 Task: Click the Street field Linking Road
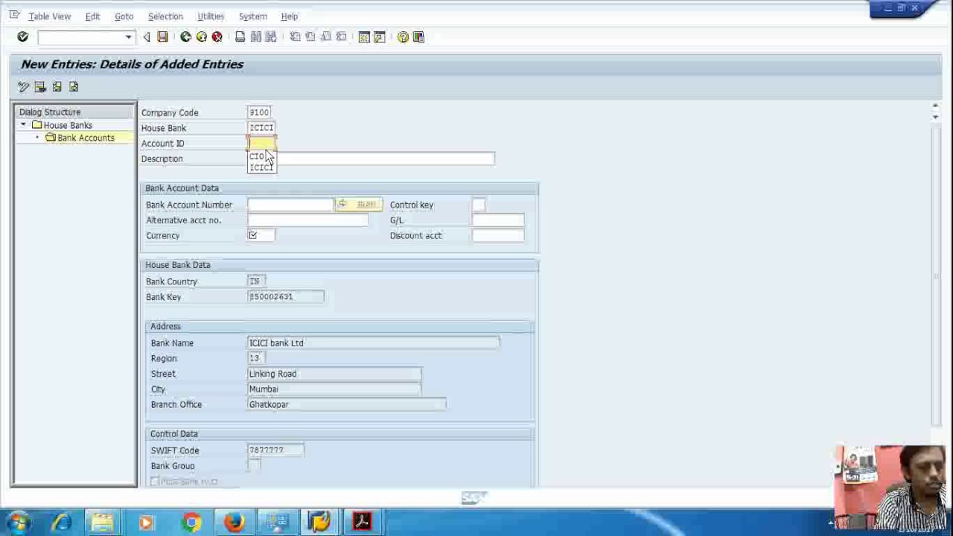coord(334,374)
